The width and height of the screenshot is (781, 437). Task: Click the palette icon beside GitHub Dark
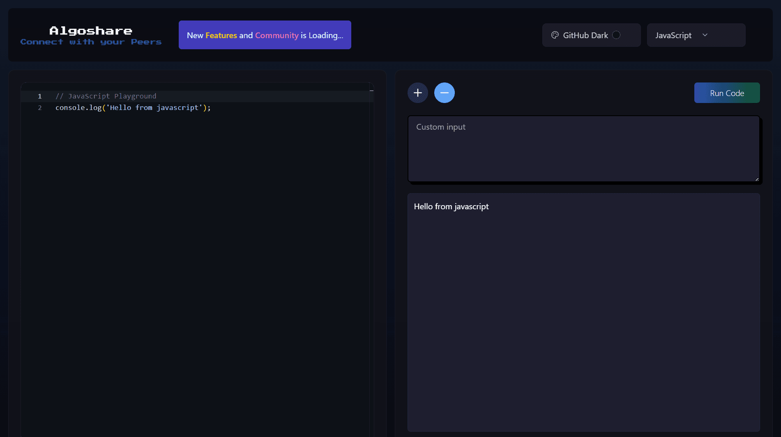[555, 35]
